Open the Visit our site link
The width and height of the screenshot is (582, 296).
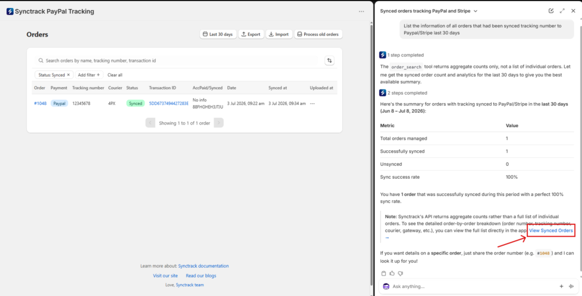[x=165, y=276]
